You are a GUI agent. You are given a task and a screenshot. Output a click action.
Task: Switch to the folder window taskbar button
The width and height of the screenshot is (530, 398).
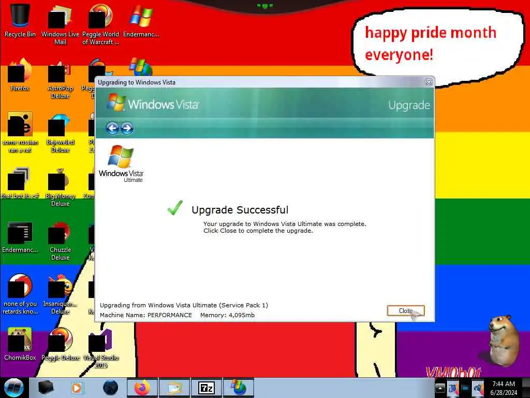pos(174,388)
